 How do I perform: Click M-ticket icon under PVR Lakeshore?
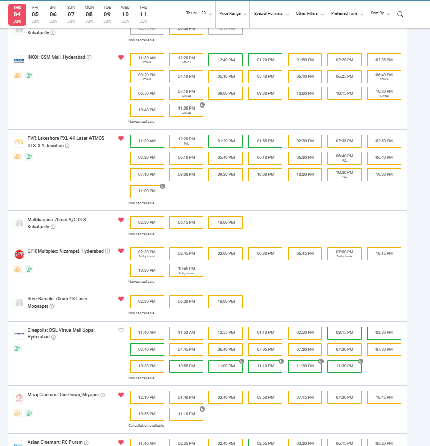pos(29,157)
